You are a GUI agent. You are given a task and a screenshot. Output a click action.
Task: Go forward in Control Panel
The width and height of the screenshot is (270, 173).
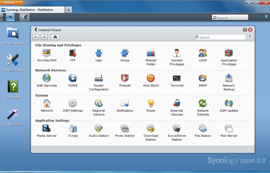coord(44,37)
